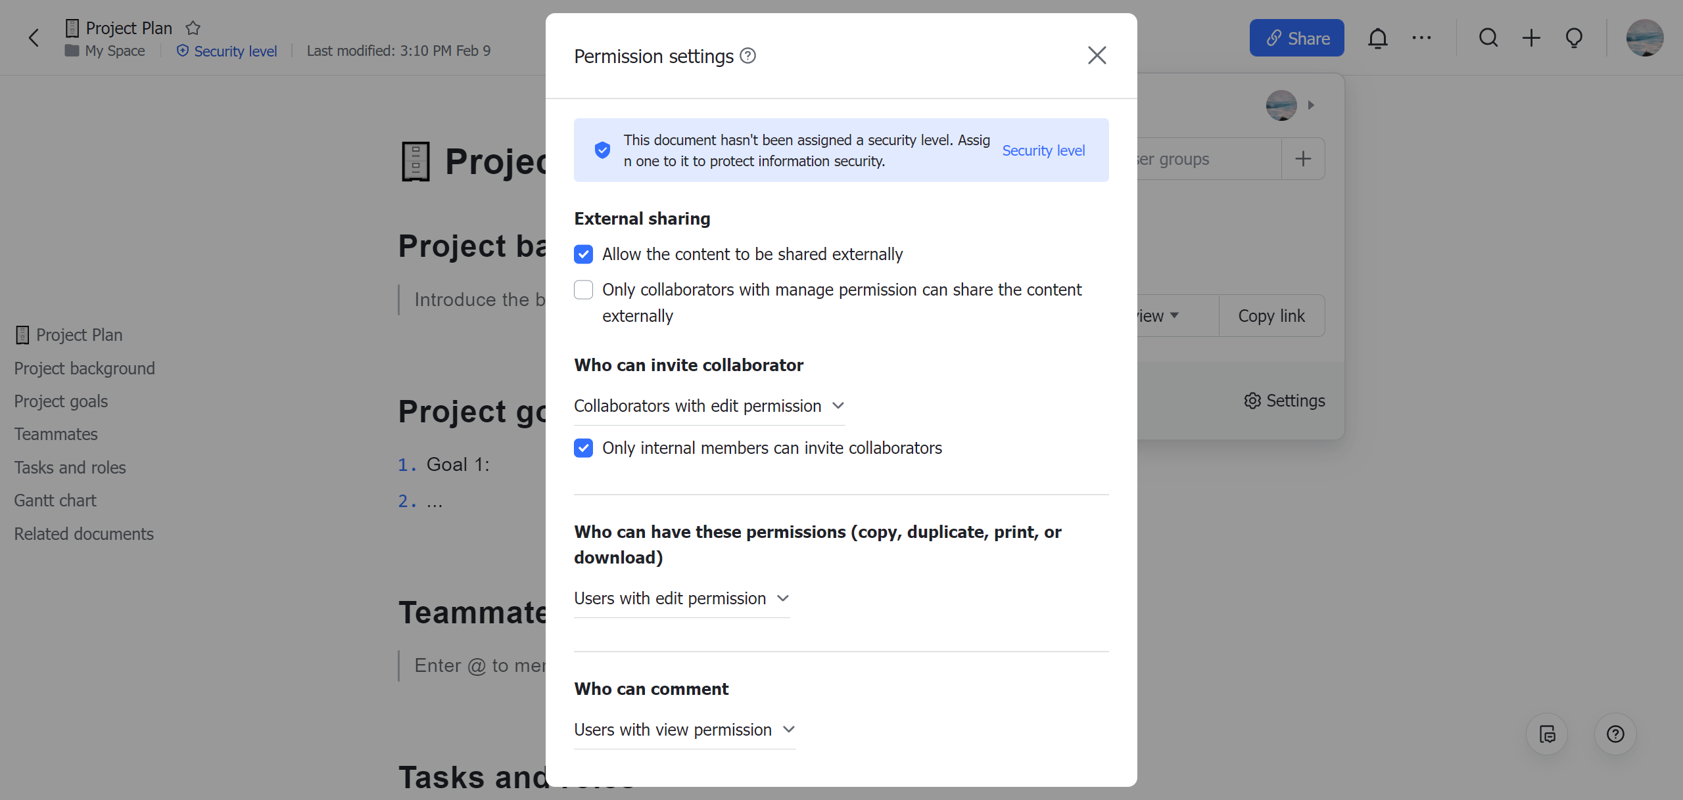
Task: Click the back arrow to navigate away
Action: point(34,37)
